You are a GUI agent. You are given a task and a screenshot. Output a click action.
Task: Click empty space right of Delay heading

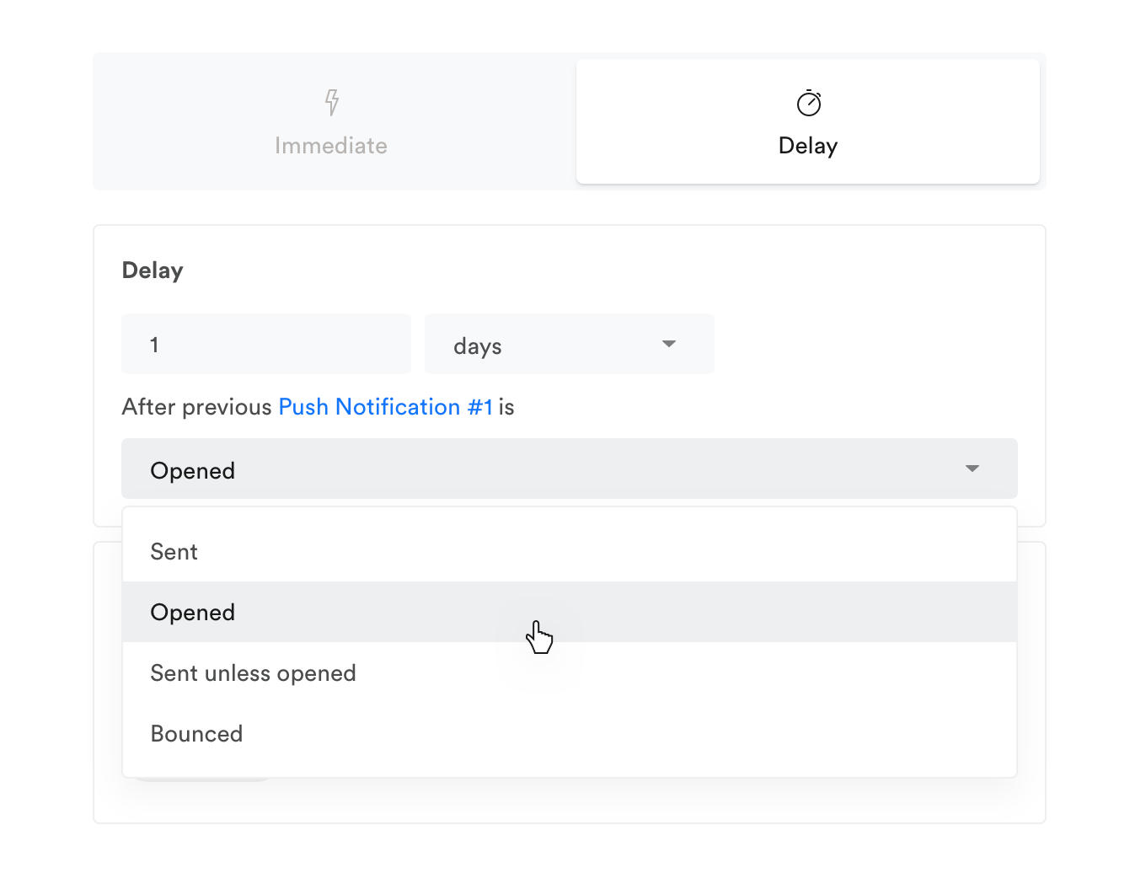pos(590,270)
